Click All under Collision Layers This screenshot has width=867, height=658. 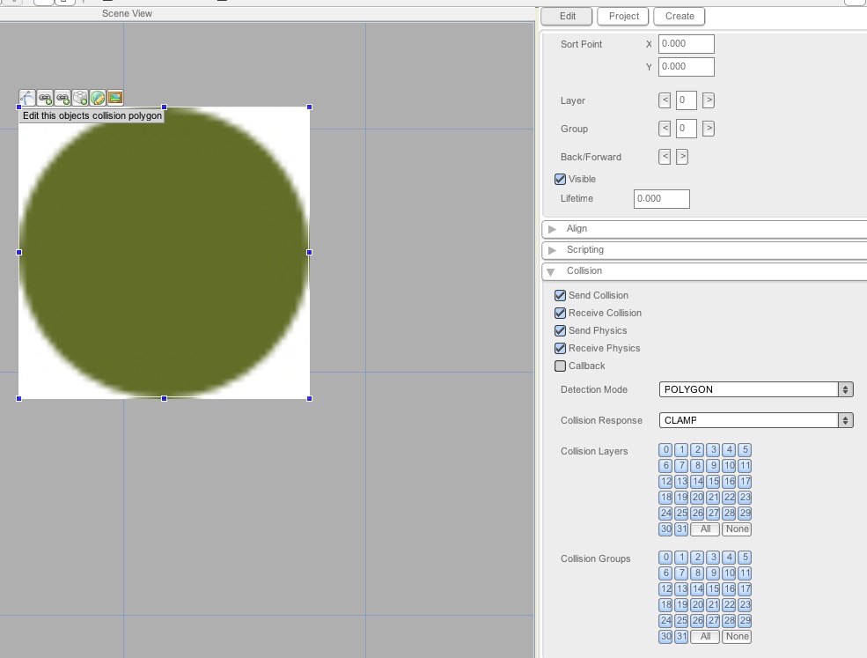(x=705, y=529)
